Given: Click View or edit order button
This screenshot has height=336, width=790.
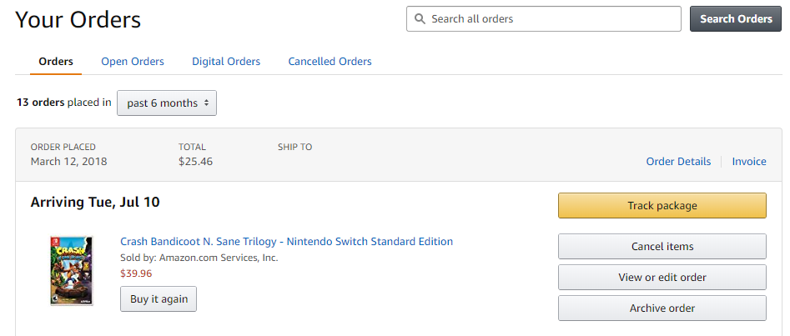Looking at the screenshot, I should [662, 277].
